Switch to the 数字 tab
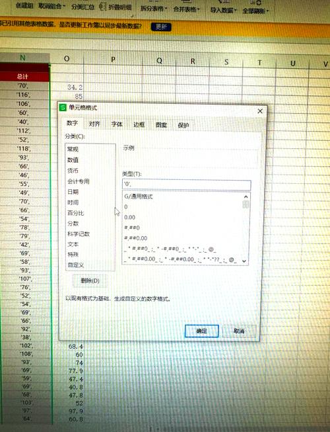Image resolution: width=330 pixels, height=432 pixels. pos(72,123)
